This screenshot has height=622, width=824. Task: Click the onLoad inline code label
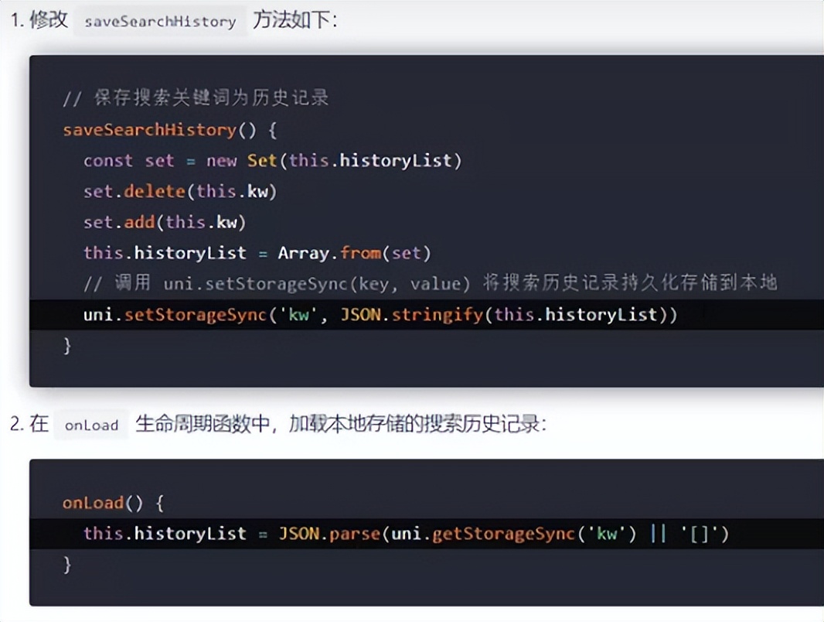[x=90, y=425]
